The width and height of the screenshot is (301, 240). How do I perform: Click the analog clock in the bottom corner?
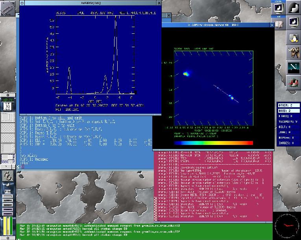(286, 226)
